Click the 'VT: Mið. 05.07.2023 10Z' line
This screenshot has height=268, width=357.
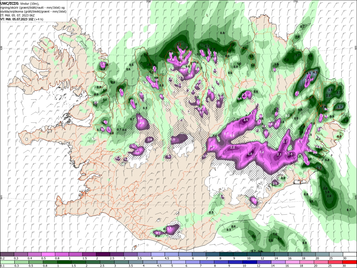(21, 19)
